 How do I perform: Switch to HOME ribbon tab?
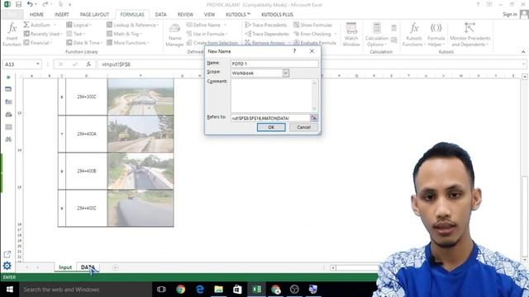[36, 15]
